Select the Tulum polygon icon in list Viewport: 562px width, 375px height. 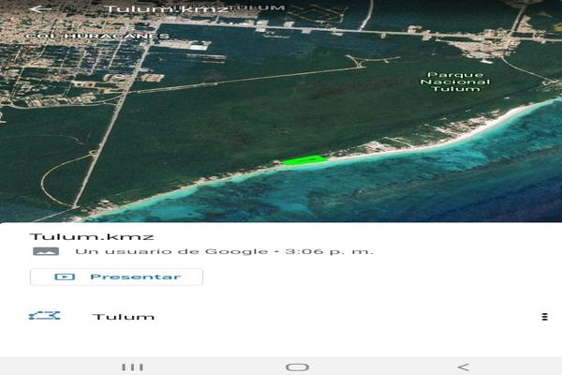(x=44, y=316)
